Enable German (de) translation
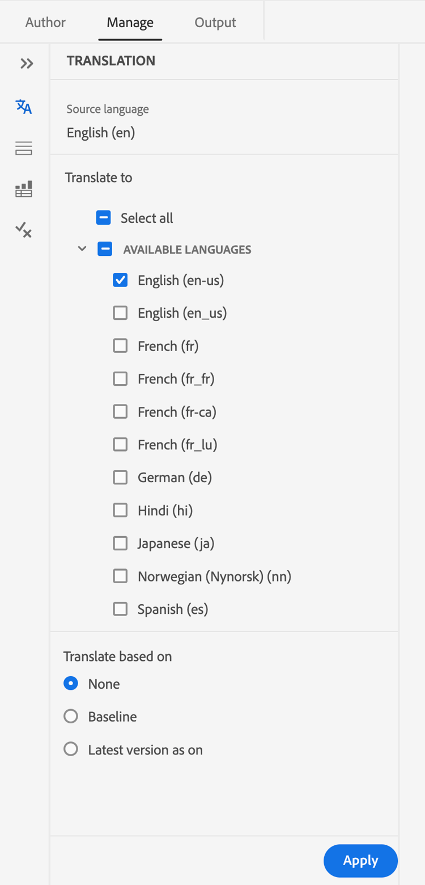The width and height of the screenshot is (425, 885). click(120, 477)
